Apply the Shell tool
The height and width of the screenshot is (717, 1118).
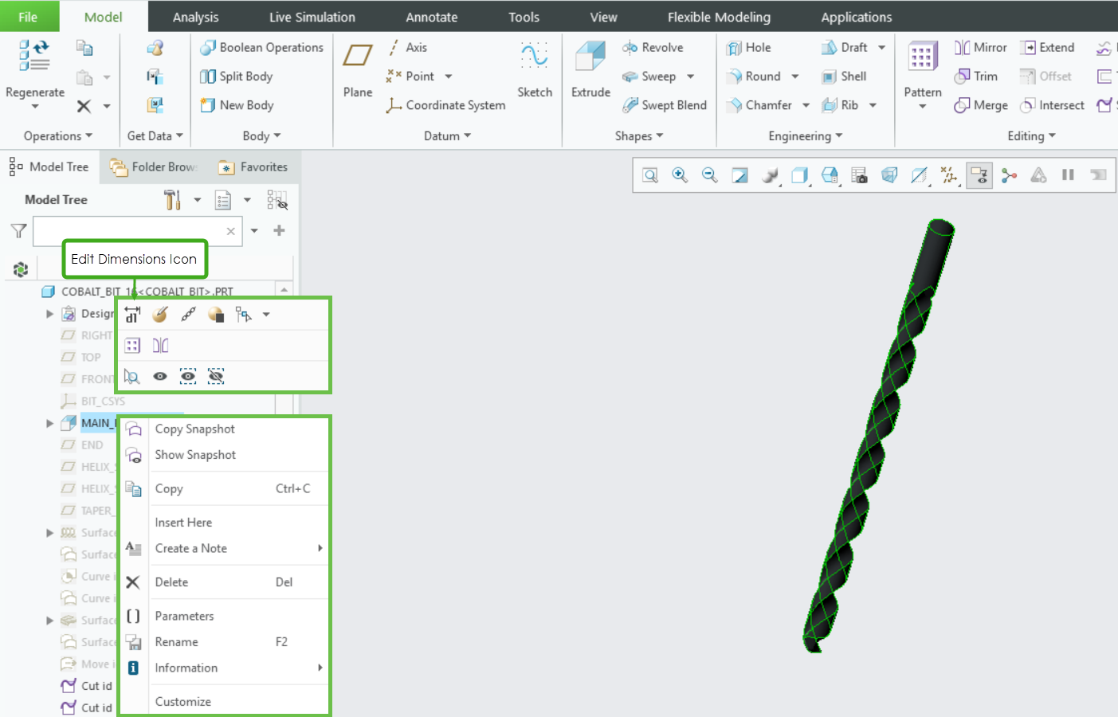pos(844,76)
